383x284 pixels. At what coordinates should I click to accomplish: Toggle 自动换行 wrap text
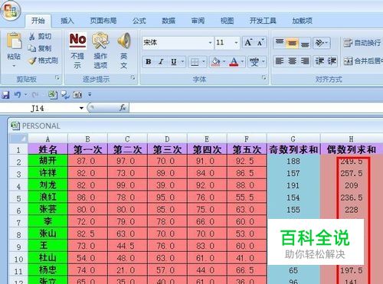[362, 43]
